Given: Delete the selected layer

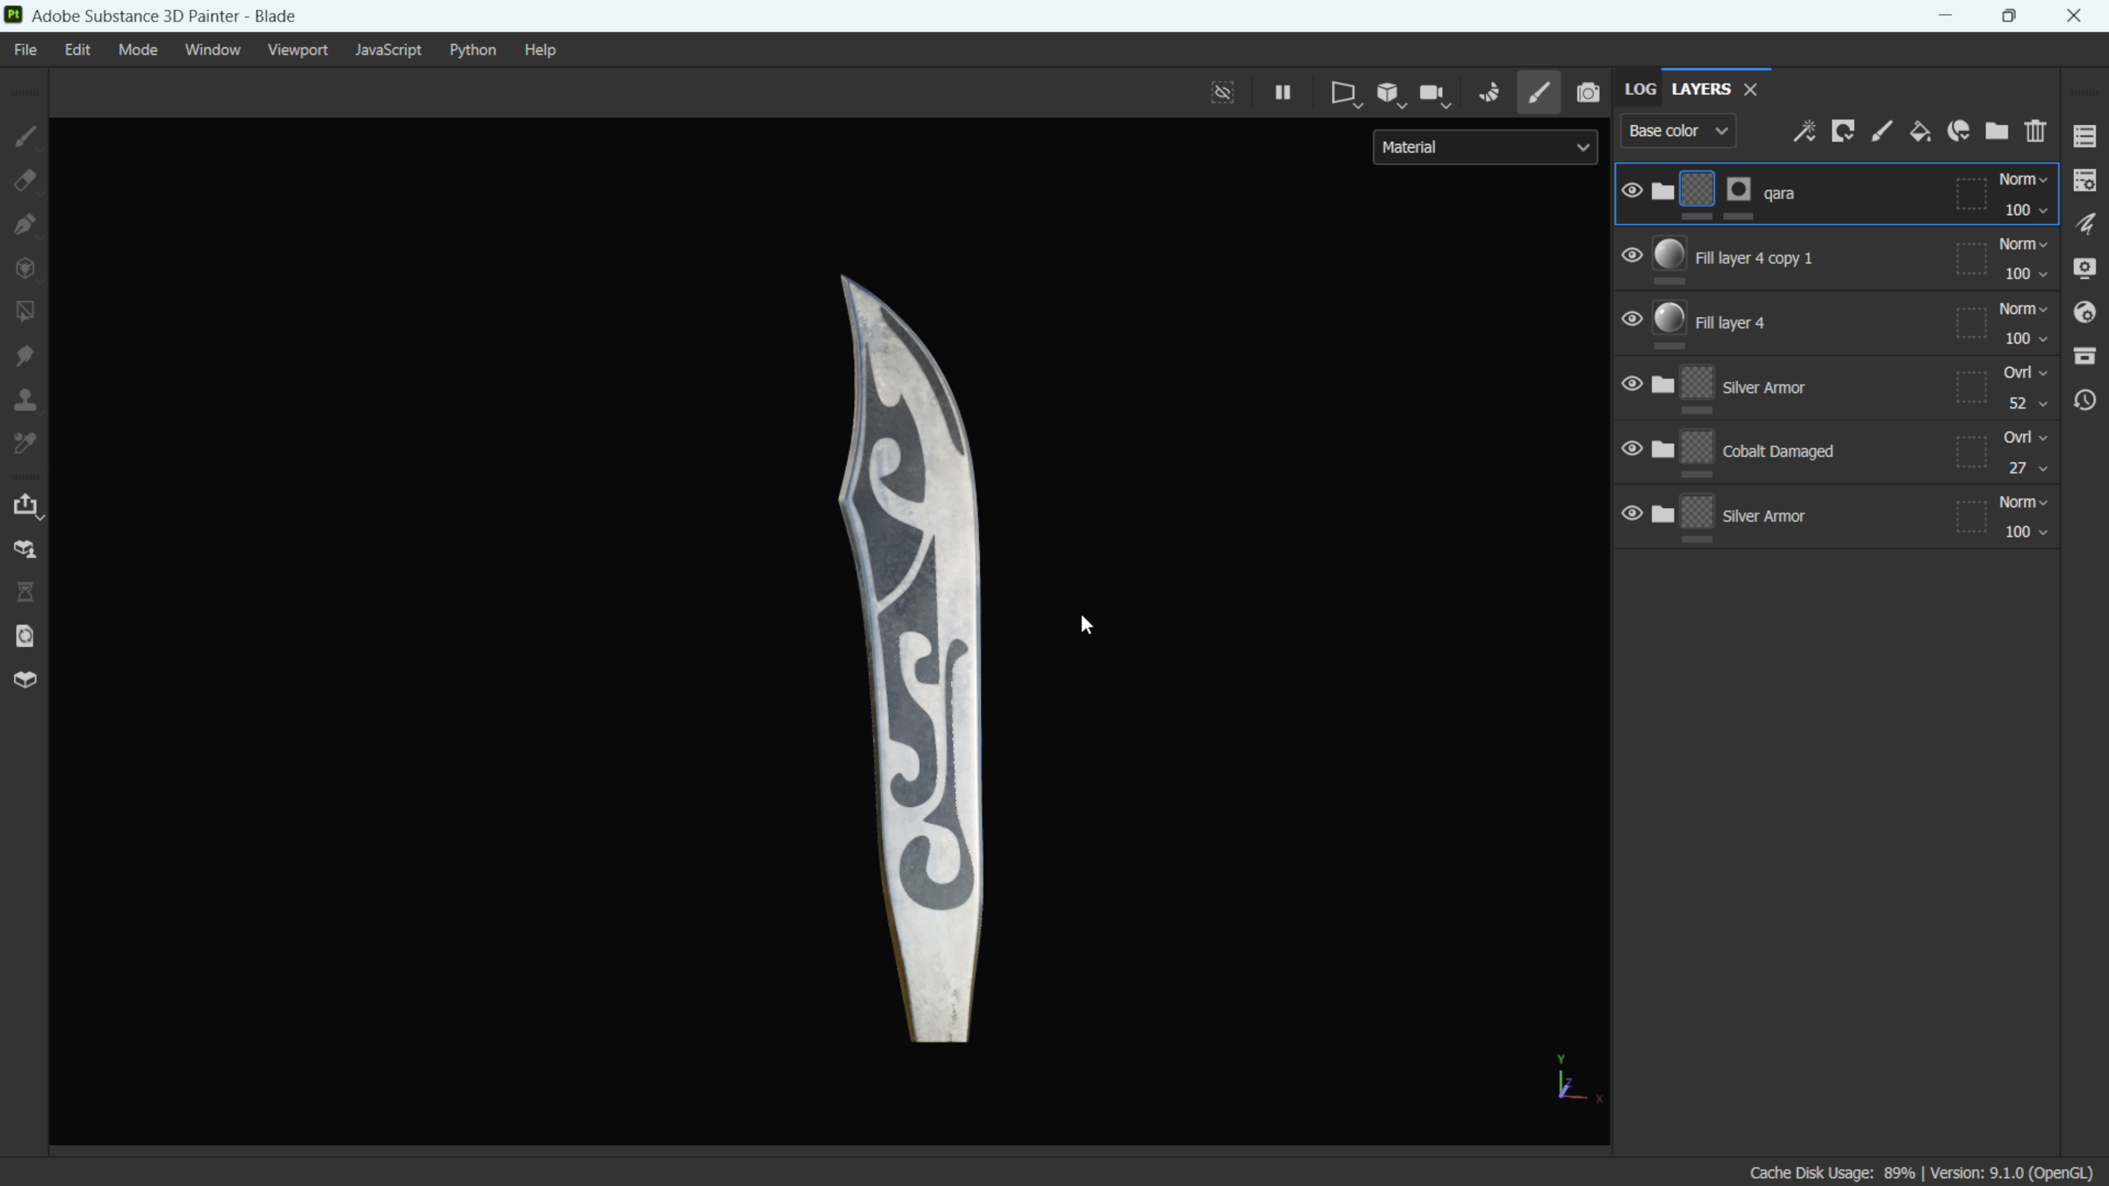Looking at the screenshot, I should (2035, 131).
